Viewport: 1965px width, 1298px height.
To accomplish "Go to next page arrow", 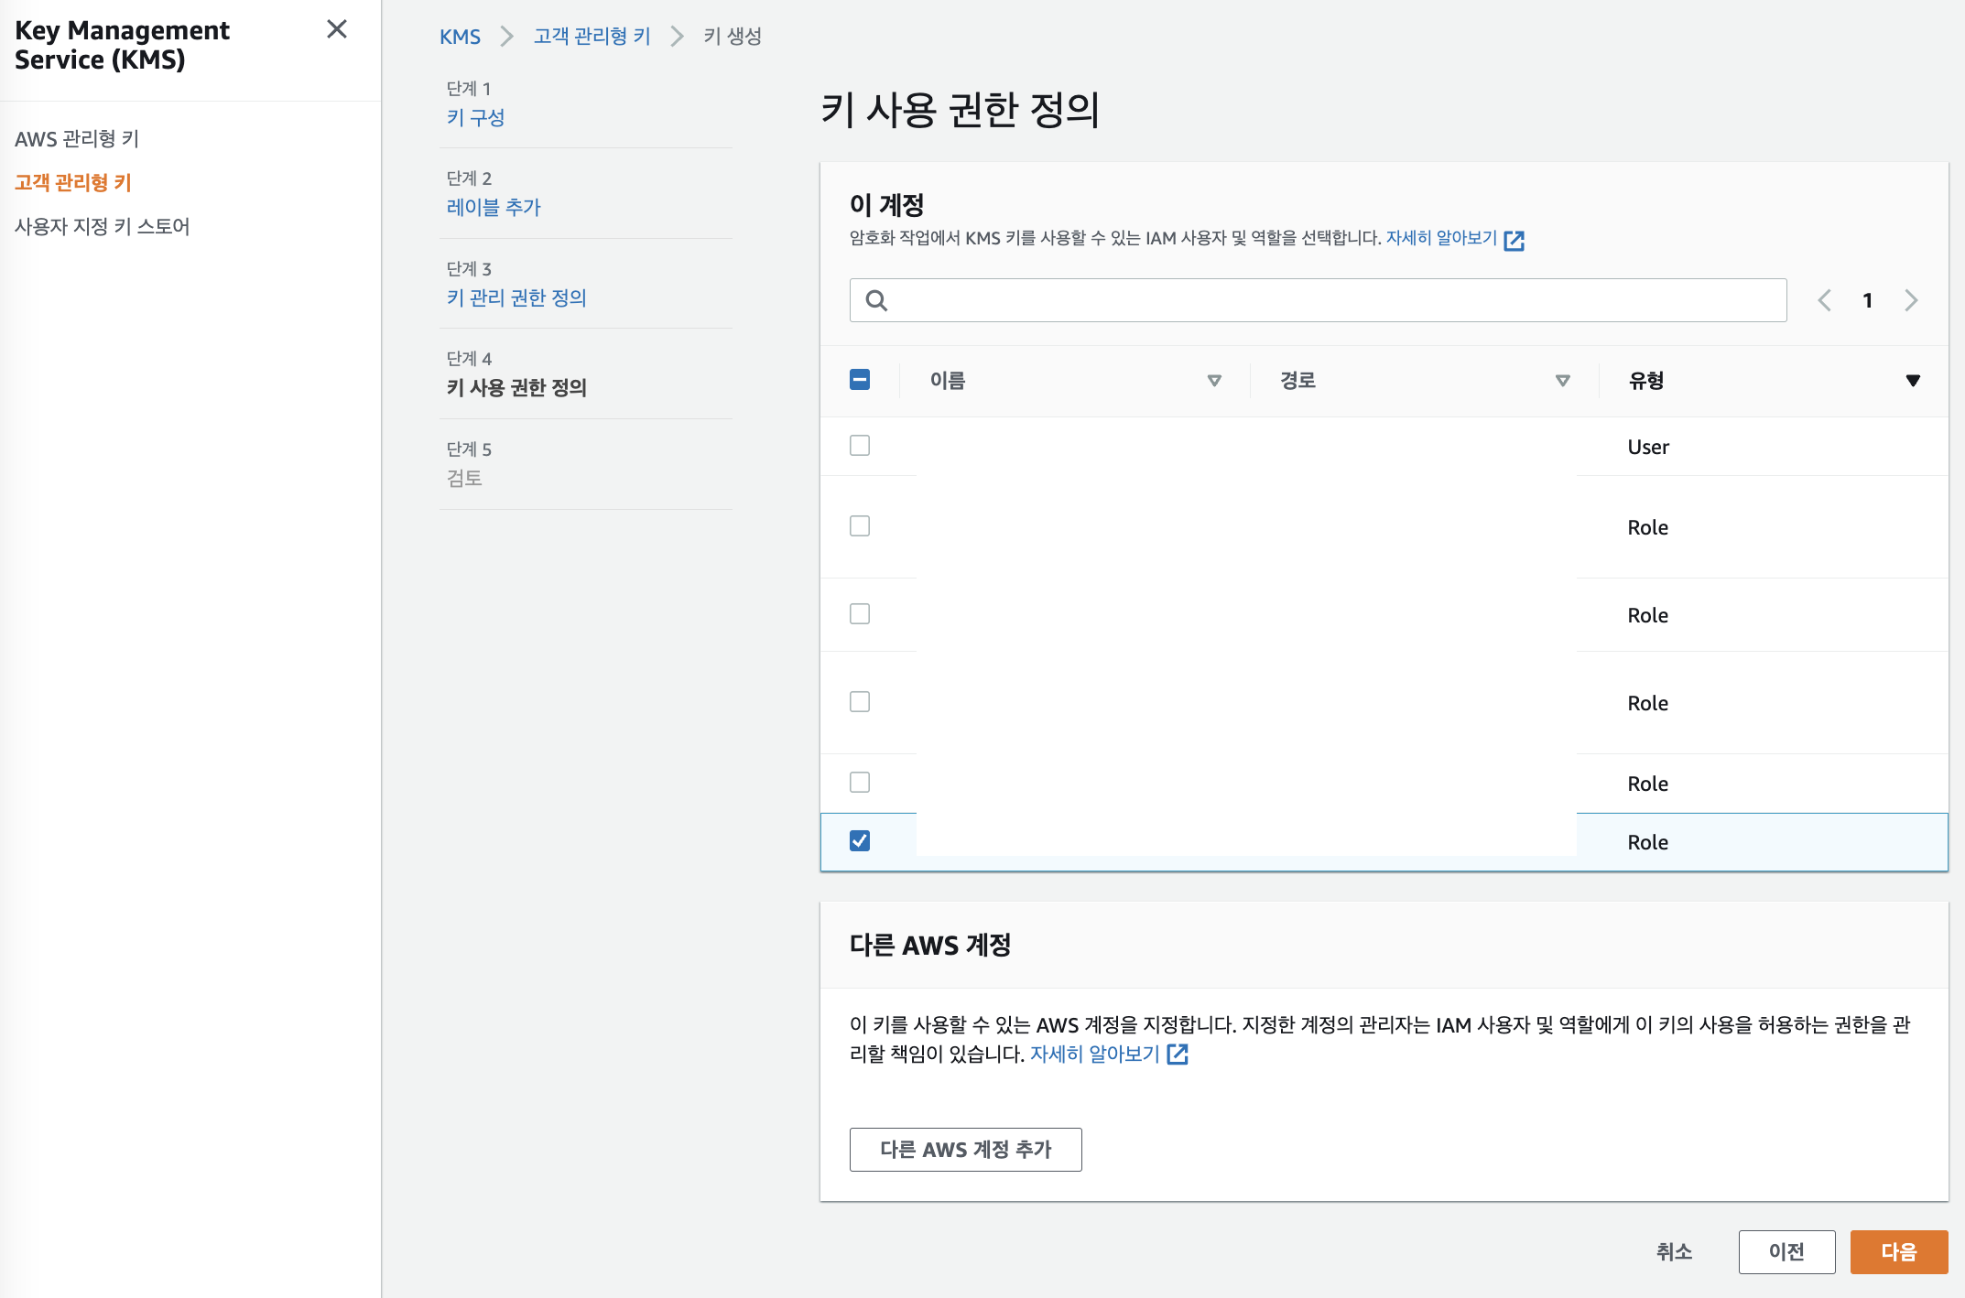I will pos(1911,300).
